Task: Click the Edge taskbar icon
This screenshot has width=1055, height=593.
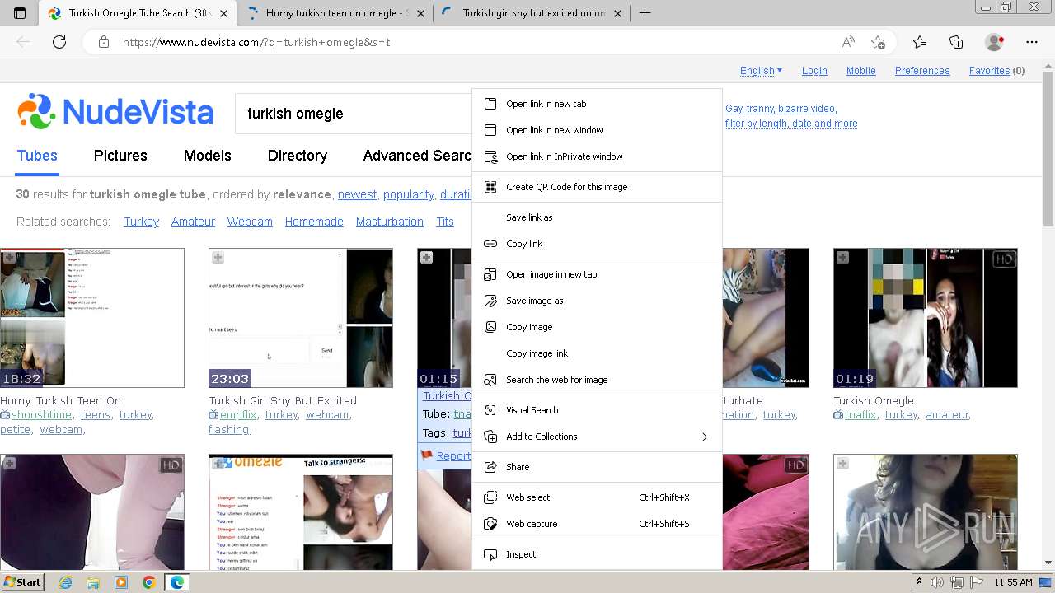Action: pyautogui.click(x=176, y=582)
